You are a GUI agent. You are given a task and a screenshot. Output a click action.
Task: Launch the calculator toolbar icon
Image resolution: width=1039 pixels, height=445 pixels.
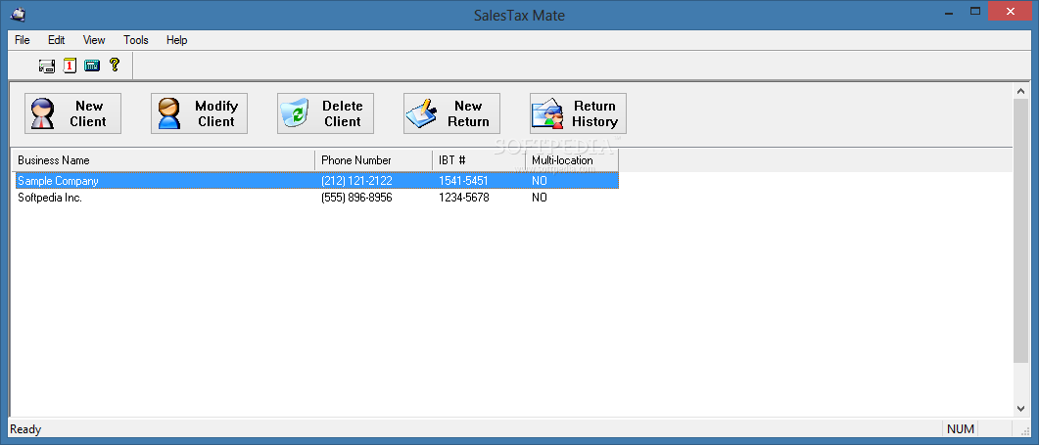92,66
